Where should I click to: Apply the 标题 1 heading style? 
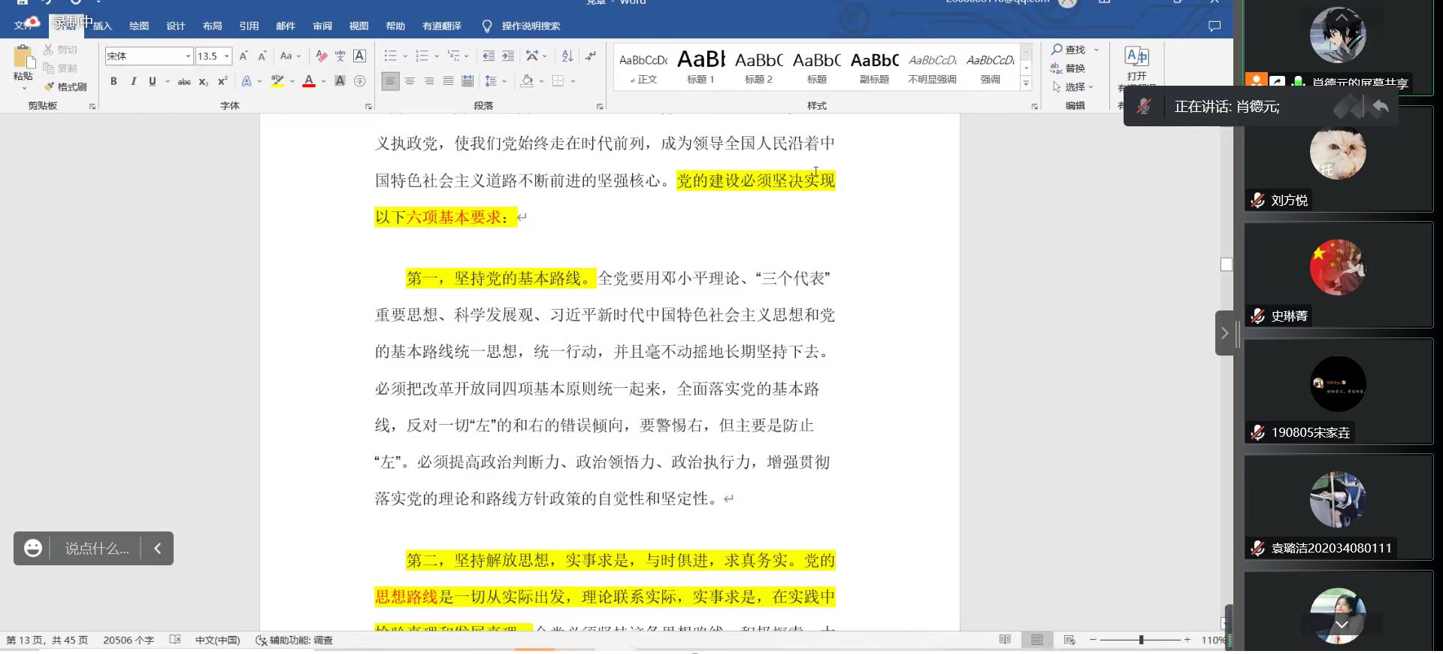[x=700, y=67]
